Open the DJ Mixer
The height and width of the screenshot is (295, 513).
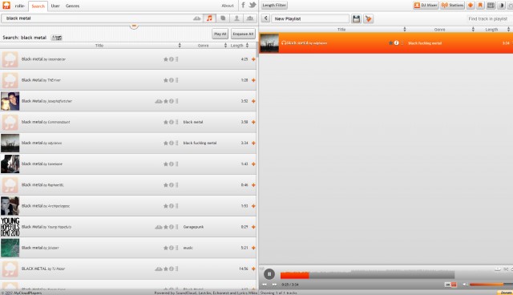tap(426, 6)
